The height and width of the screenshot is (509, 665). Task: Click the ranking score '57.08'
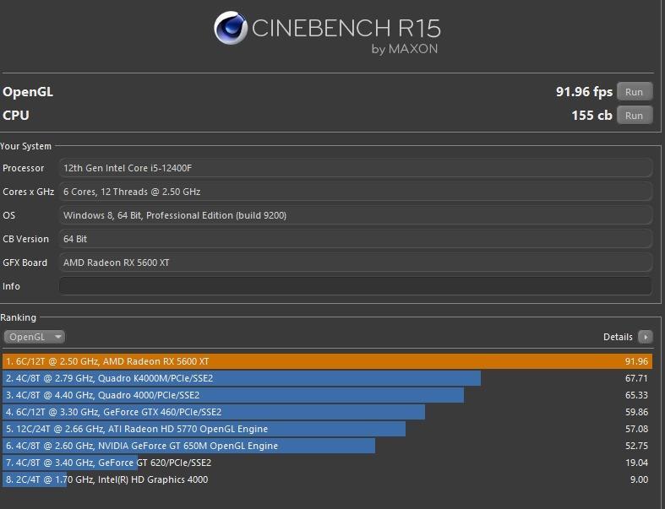point(636,429)
